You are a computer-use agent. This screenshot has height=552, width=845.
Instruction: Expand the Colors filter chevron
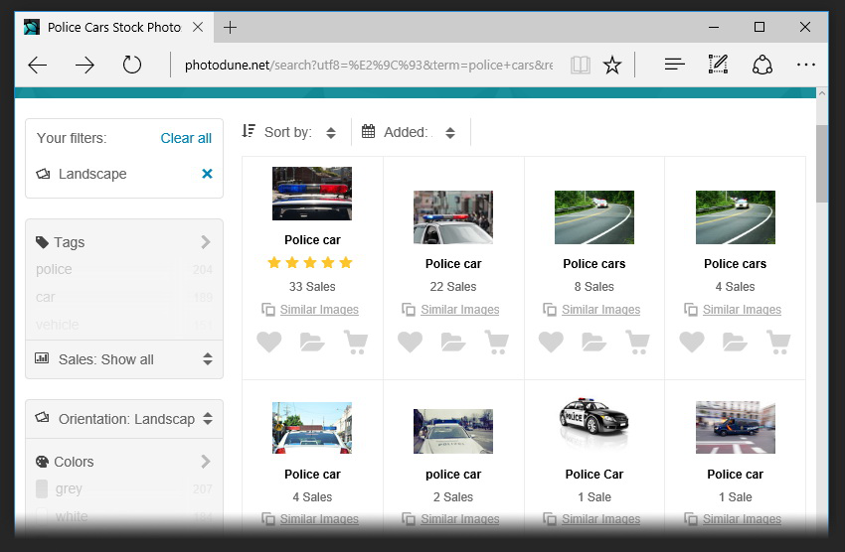206,462
